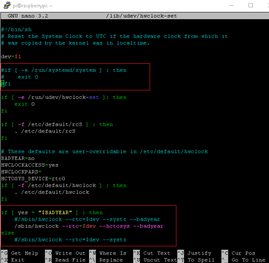Screen dimensions: 269x263
Task: Select the ^R Read File shortcut
Action: pyautogui.click(x=65, y=260)
